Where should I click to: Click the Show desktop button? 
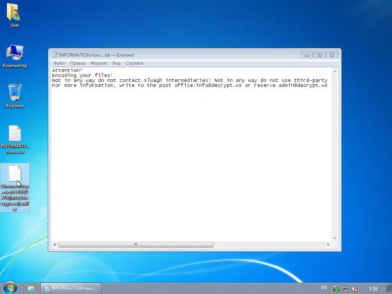(x=389, y=288)
